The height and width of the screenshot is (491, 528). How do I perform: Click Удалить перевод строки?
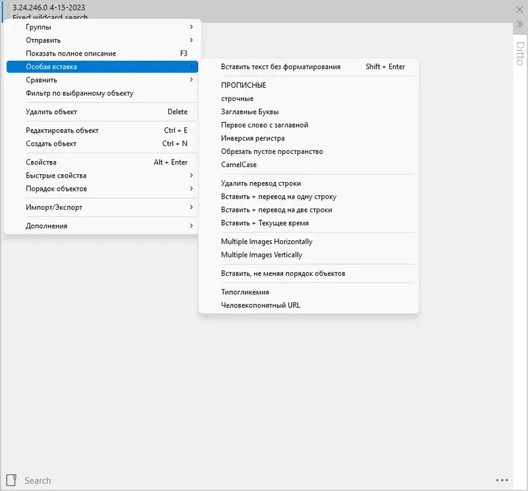261,183
